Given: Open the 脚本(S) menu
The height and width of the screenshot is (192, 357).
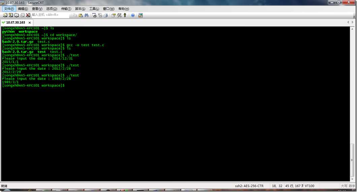Looking at the screenshot, I should [80, 9].
